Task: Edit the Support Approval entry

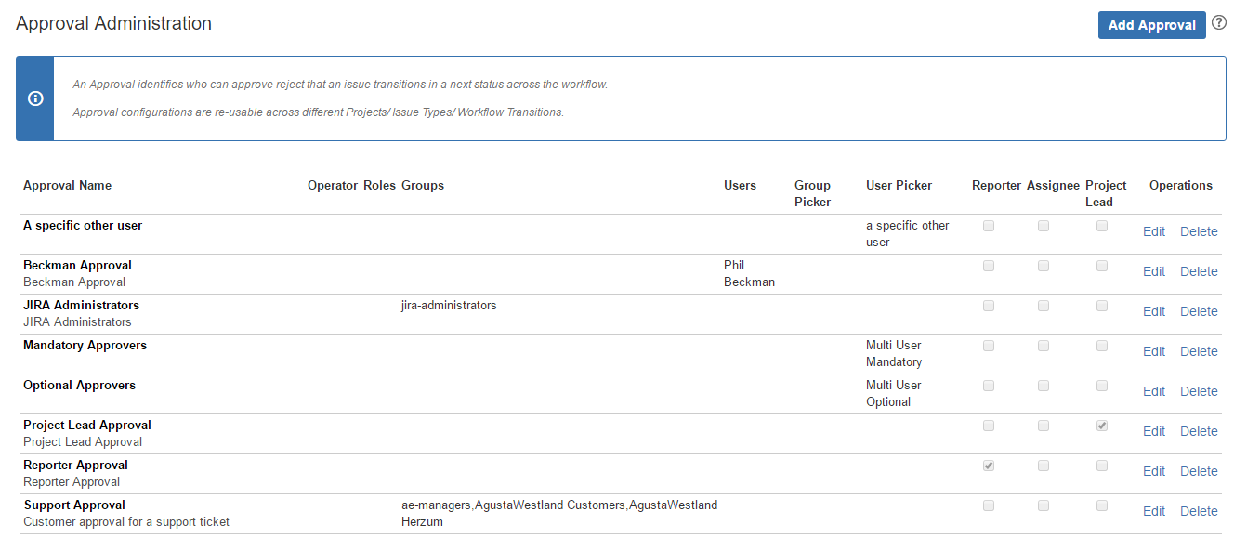Action: (x=1153, y=511)
